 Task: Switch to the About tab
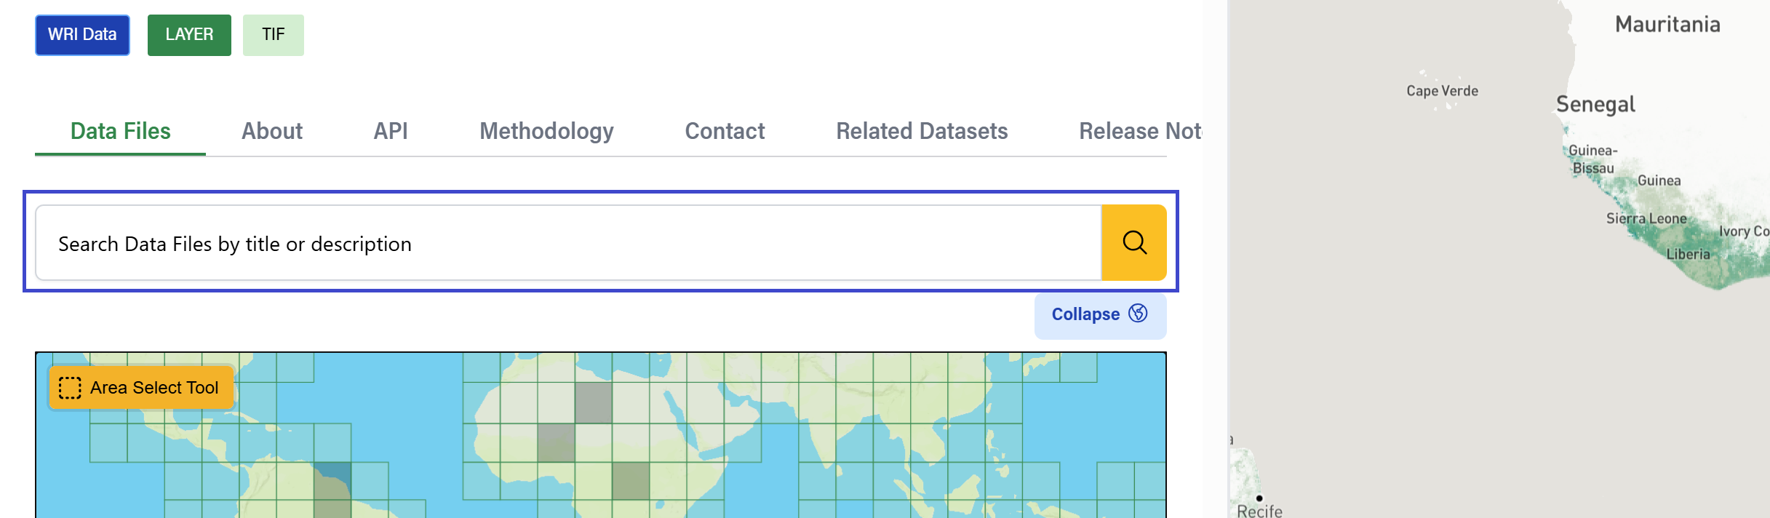click(x=272, y=132)
